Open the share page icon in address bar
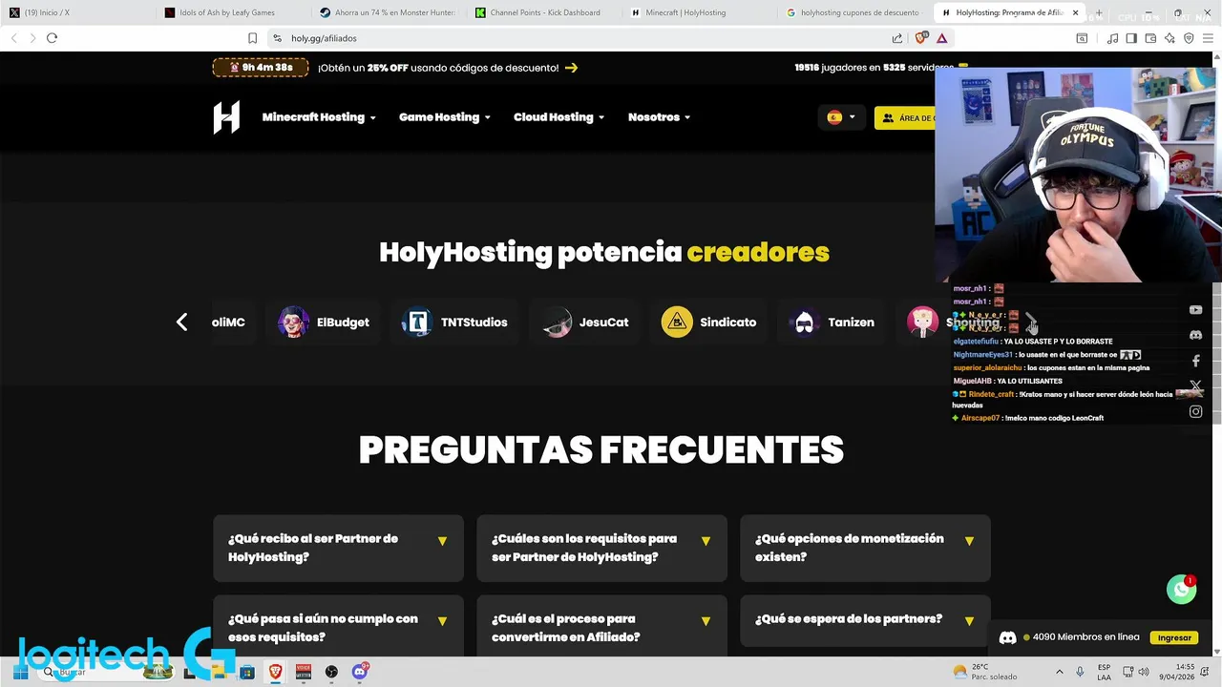The image size is (1222, 687). pos(897,38)
